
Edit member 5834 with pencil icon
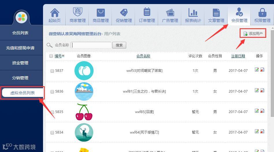[x=256, y=132]
